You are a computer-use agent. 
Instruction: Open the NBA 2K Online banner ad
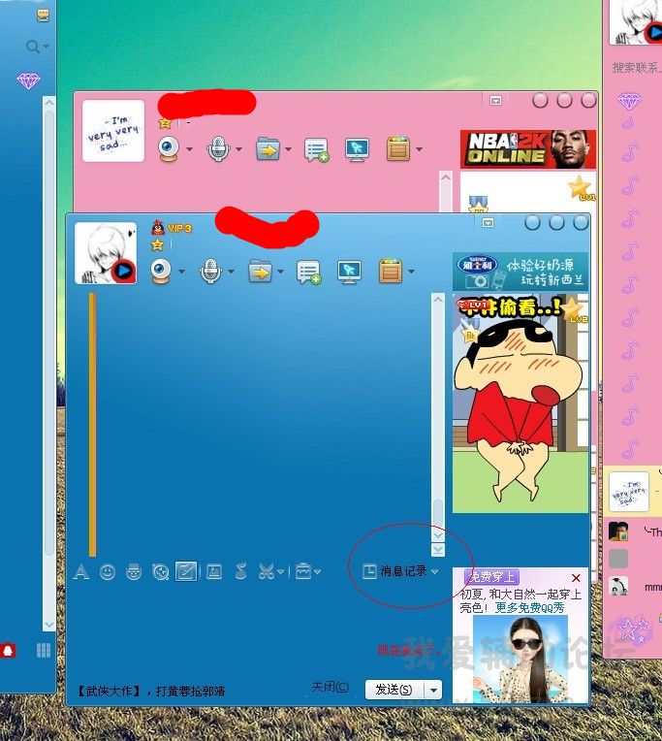pos(528,149)
